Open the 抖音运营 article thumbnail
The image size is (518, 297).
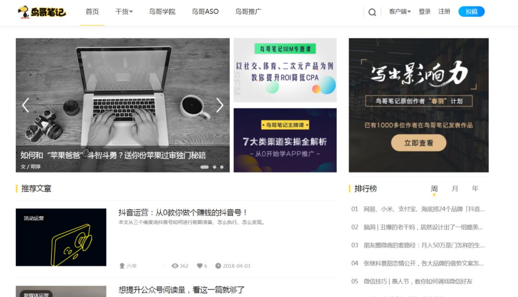click(61, 237)
